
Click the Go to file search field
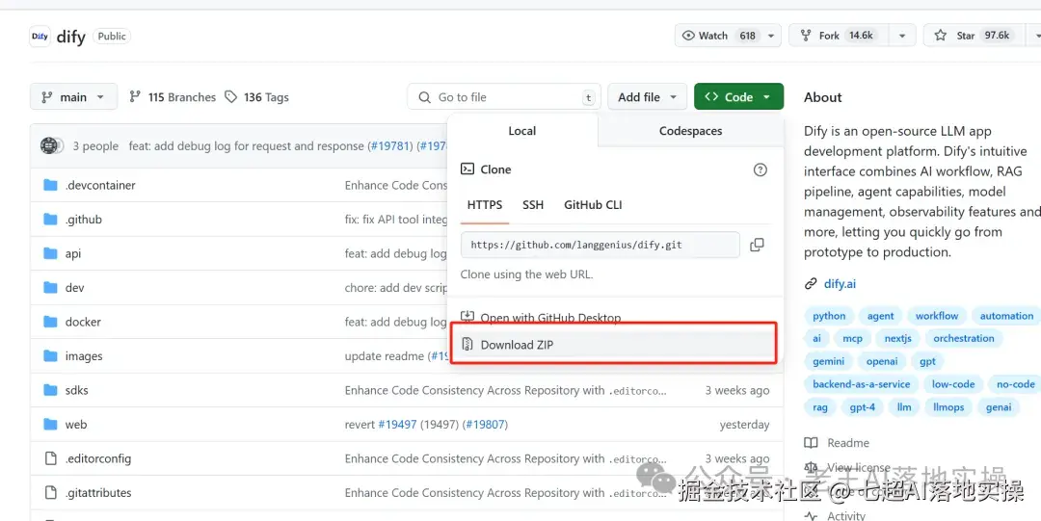[504, 97]
